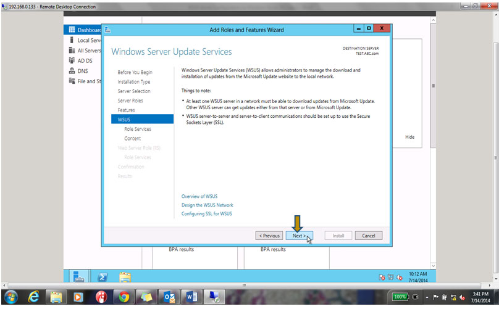Click the remote tray sound icon
The width and height of the screenshot is (499, 309).
(400, 278)
